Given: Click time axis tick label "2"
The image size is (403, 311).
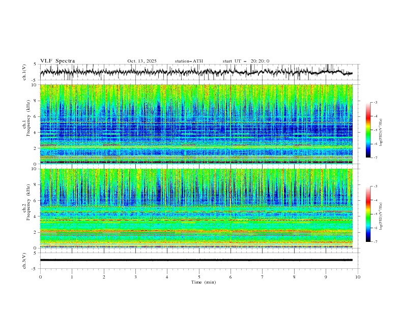Looking at the screenshot, I should tap(104, 277).
